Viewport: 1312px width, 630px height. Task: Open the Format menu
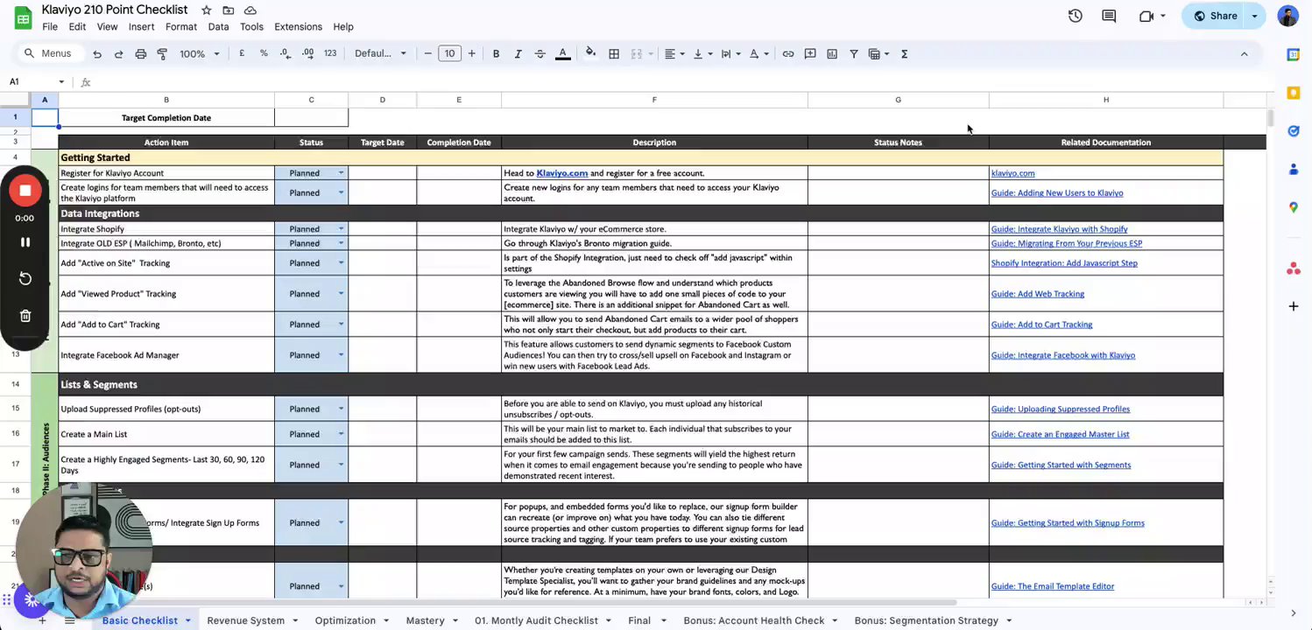(180, 26)
